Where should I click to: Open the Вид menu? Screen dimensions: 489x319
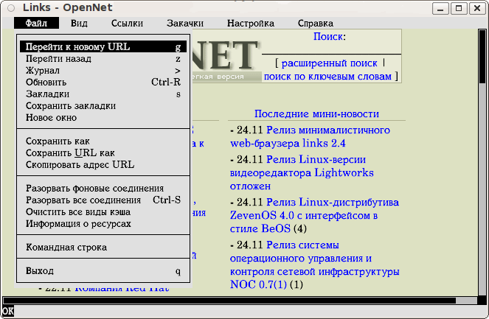(79, 23)
